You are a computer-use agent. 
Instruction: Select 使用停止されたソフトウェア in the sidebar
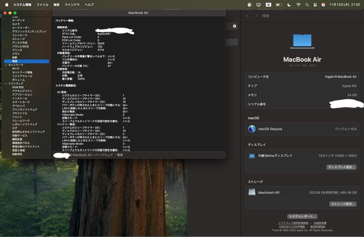[29, 132]
